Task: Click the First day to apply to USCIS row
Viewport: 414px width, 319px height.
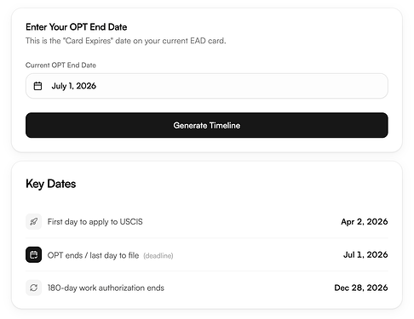Action: coord(207,221)
